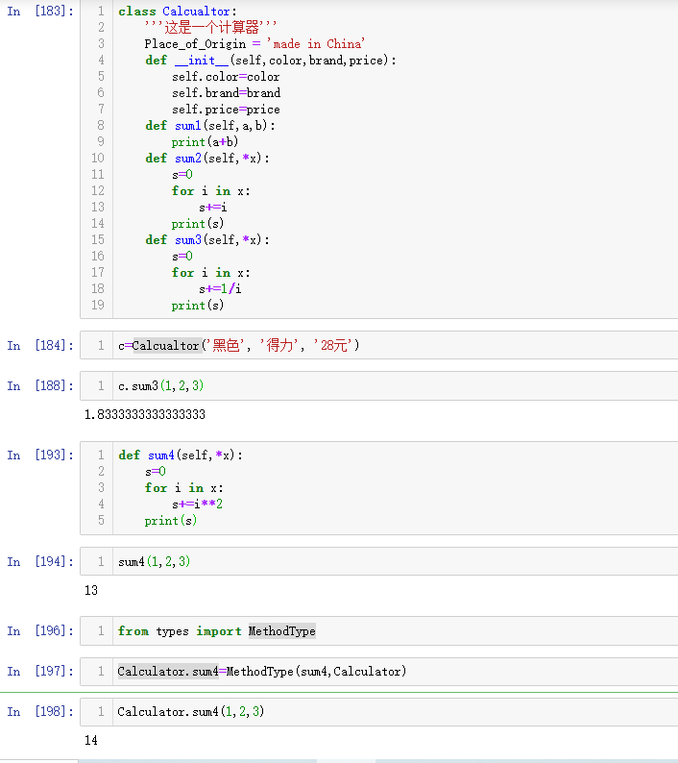Image resolution: width=678 pixels, height=763 pixels.
Task: Click the def sum2 definition line
Action: pos(207,159)
